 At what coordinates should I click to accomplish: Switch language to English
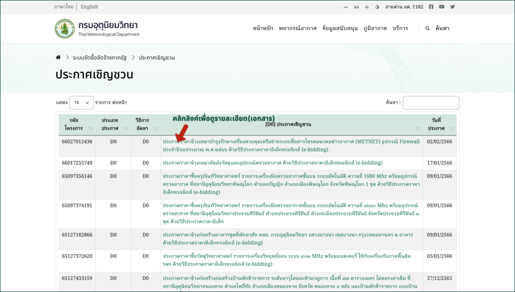(x=90, y=7)
